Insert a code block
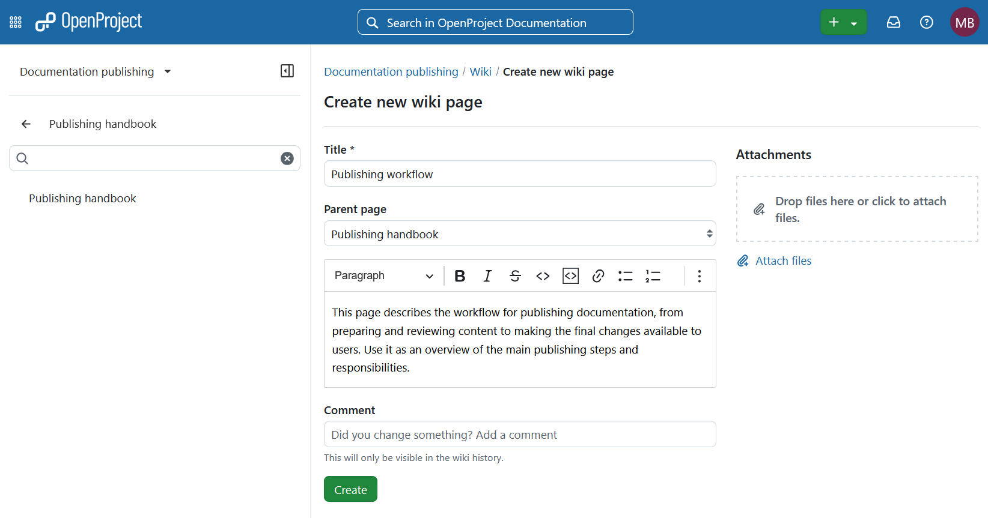The height and width of the screenshot is (518, 988). [x=570, y=276]
